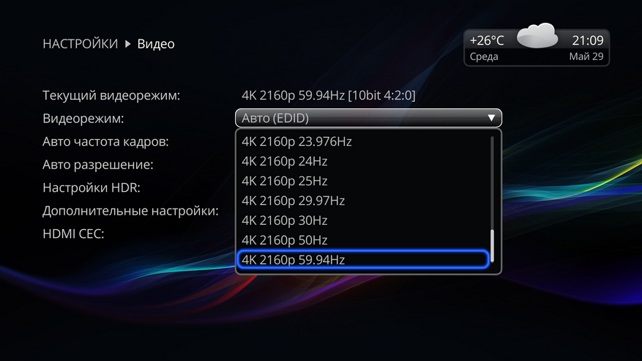Open Дополнительные настройки row
This screenshot has width=642, height=361.
click(130, 211)
